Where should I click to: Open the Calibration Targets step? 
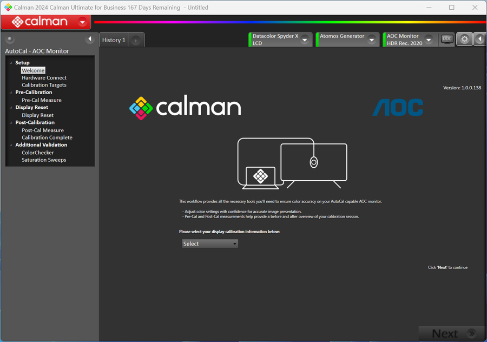pyautogui.click(x=44, y=85)
